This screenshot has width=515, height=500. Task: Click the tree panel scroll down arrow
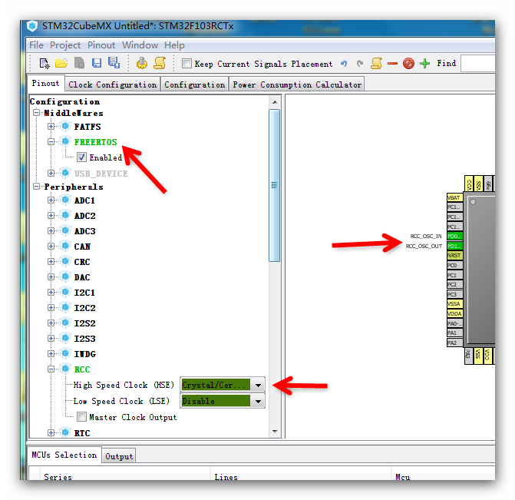(x=275, y=431)
